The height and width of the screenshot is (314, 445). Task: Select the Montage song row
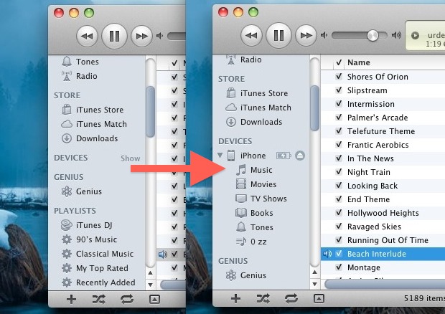click(x=383, y=267)
